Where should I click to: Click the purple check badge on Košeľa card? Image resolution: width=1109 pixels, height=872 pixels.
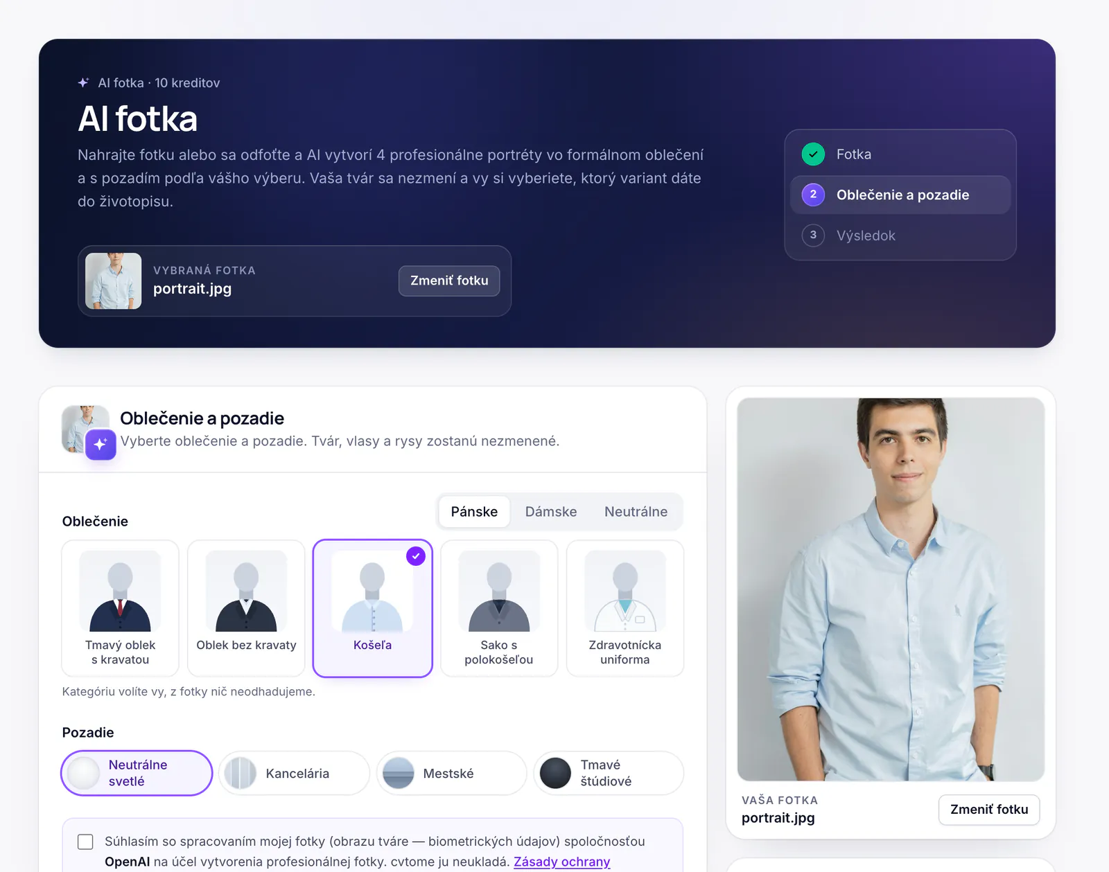click(x=416, y=556)
